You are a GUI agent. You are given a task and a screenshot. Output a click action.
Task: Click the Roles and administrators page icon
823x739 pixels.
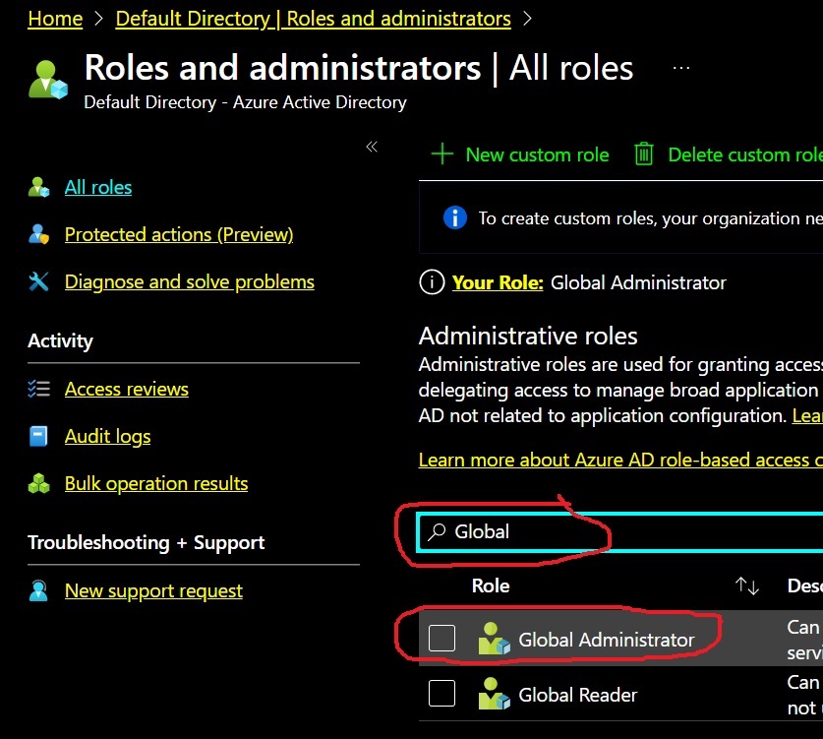pyautogui.click(x=48, y=80)
